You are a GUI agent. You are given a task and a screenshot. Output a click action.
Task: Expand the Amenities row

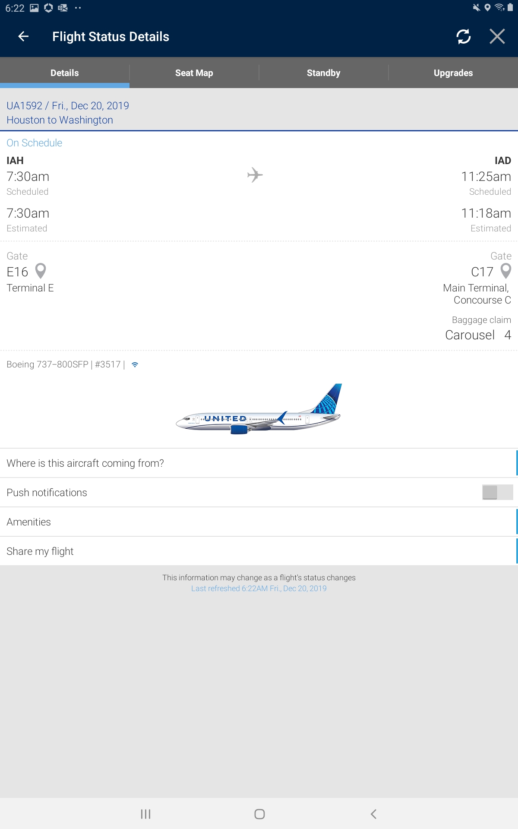coord(258,522)
